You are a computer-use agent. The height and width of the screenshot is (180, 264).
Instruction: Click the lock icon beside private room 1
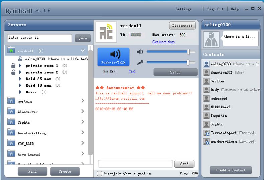coord(13,66)
